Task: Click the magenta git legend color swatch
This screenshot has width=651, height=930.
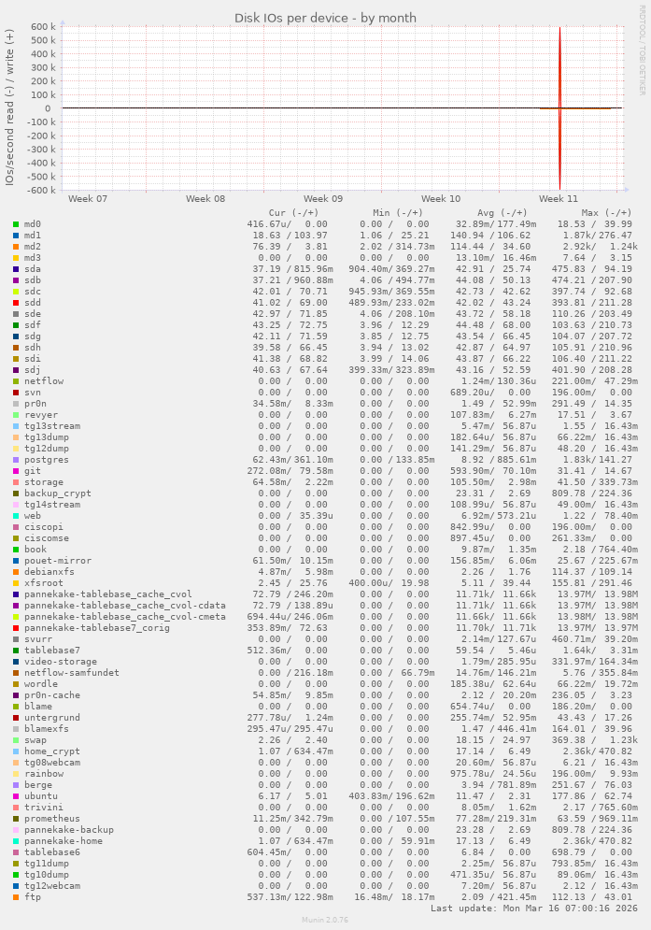Action: (16, 471)
